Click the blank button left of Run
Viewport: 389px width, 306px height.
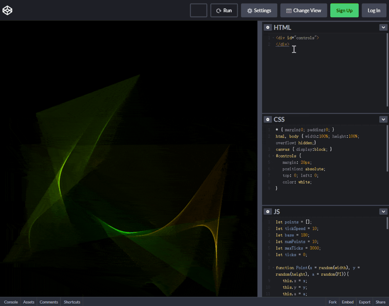point(198,10)
